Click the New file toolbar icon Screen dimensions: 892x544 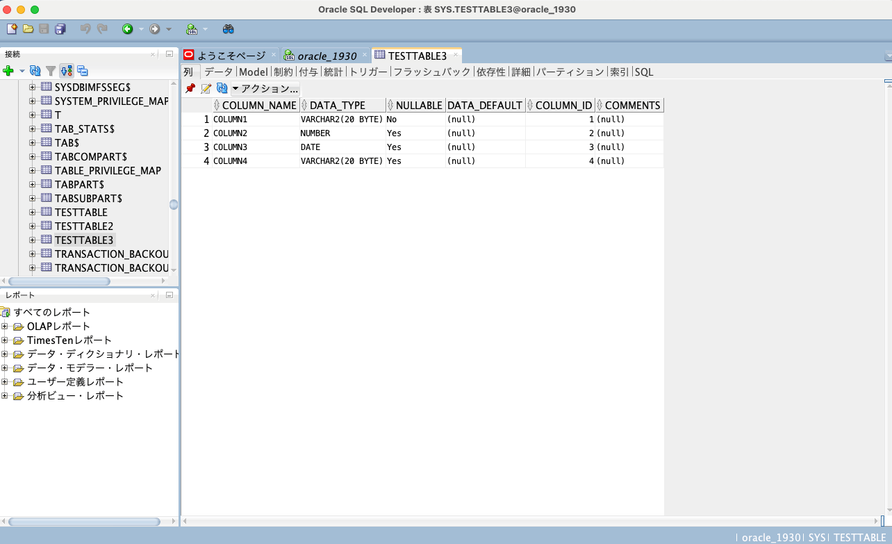12,29
